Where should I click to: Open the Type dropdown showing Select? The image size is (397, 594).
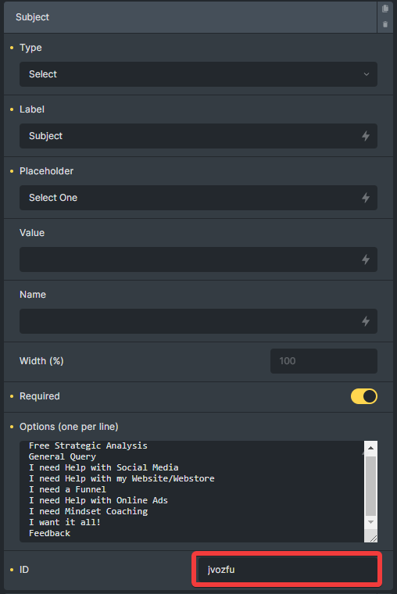pos(198,74)
